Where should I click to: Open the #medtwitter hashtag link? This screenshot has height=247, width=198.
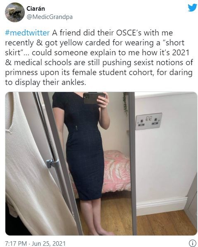pos(27,33)
